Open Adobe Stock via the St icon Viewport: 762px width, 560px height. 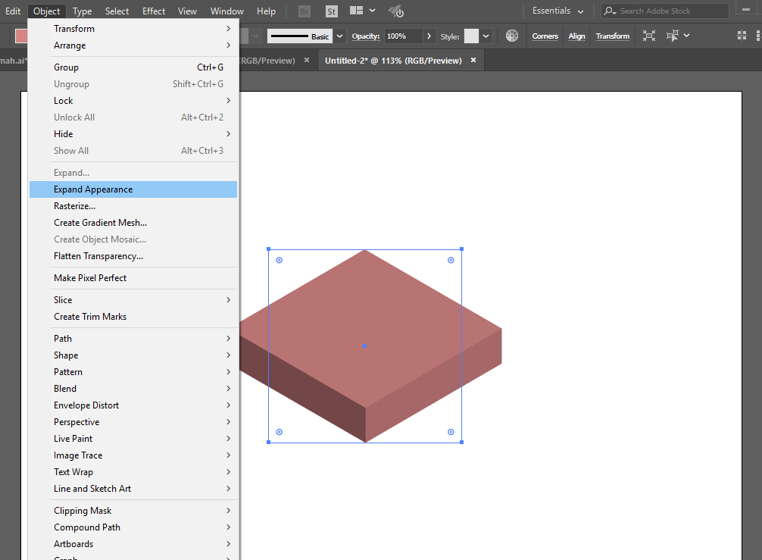click(x=331, y=11)
